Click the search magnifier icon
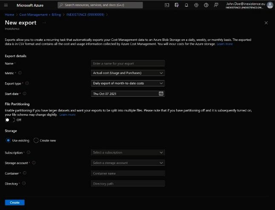The height and width of the screenshot is (210, 275). click(x=61, y=5)
